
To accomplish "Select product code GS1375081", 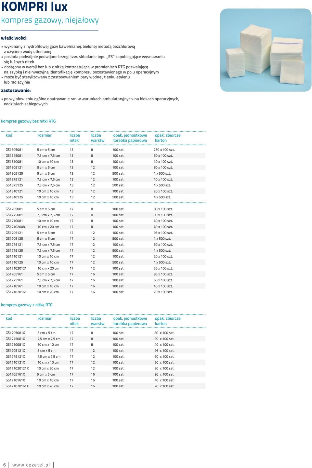I will (14, 156).
